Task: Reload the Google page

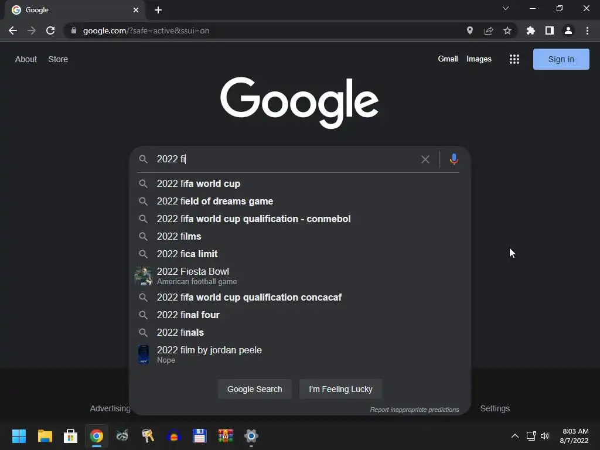Action: [50, 30]
